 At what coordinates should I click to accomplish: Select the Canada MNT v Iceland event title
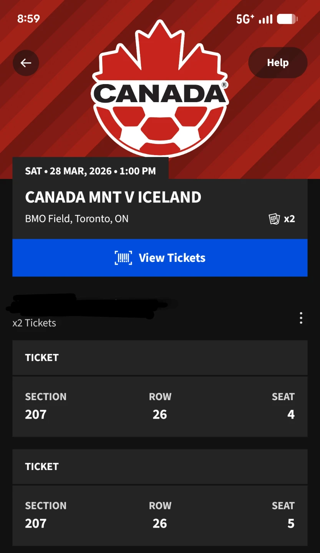tap(113, 197)
